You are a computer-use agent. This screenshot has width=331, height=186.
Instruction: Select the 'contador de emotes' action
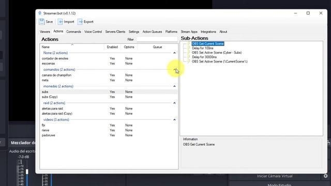[109, 58]
